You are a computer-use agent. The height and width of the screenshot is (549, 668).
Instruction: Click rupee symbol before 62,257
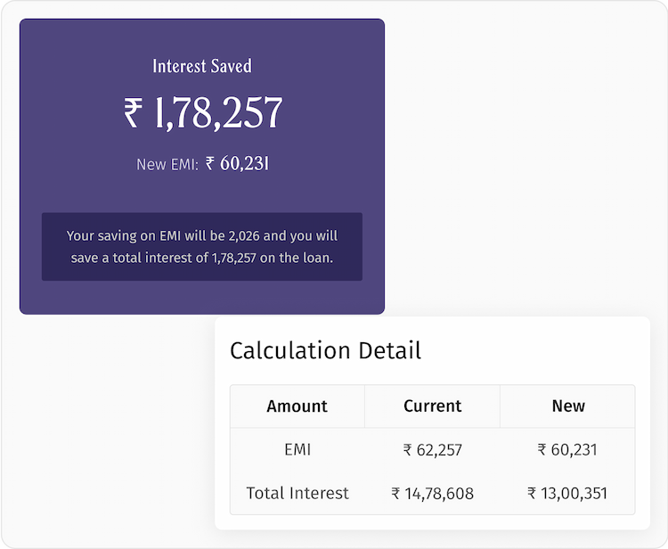[x=407, y=450]
